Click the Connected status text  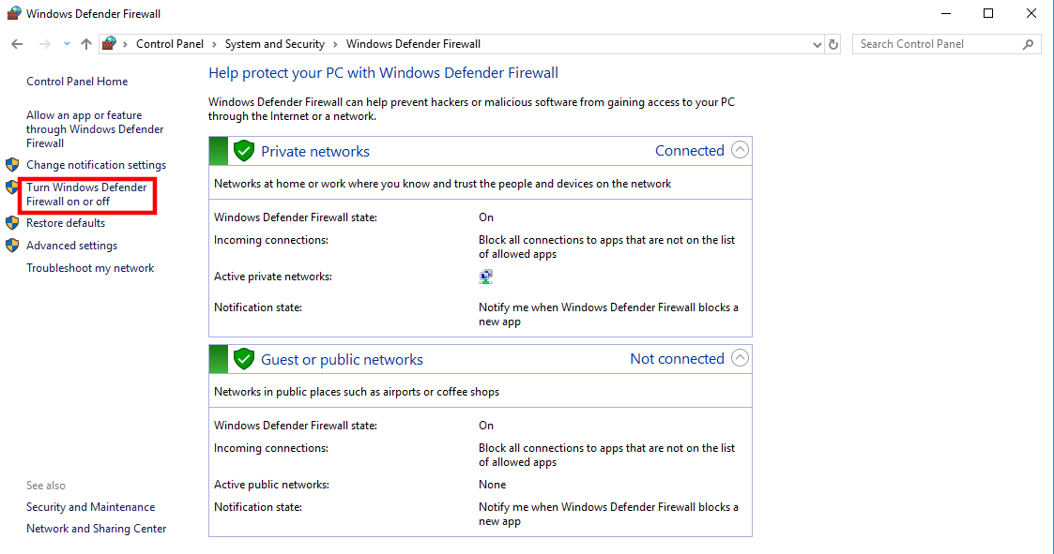click(690, 150)
